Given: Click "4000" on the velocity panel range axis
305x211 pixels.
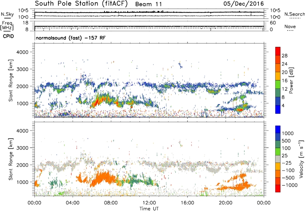Looking at the screenshot, I should point(22,131).
